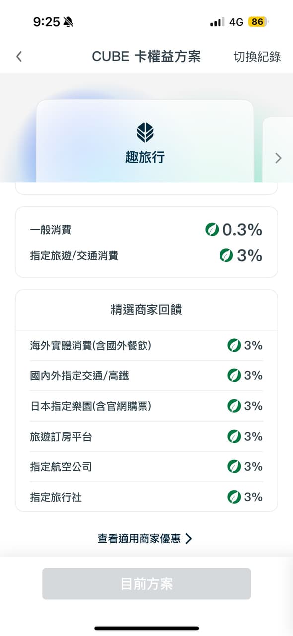293x636 pixels.
Task: Click the leaf icon next to 指定旅行社
Action: (x=234, y=497)
